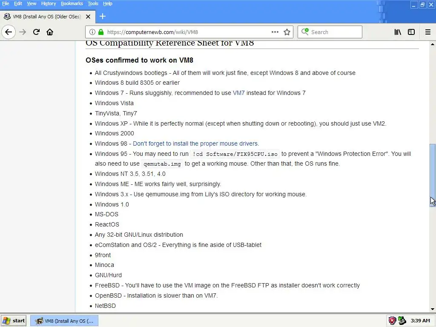Open the Help menu
This screenshot has height=327, width=436.
(x=108, y=3)
